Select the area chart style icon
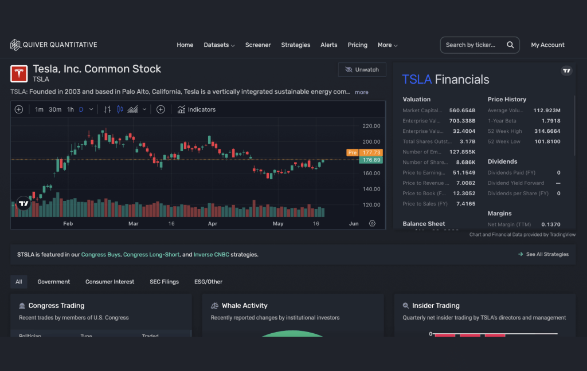This screenshot has height=371, width=587. (x=132, y=109)
